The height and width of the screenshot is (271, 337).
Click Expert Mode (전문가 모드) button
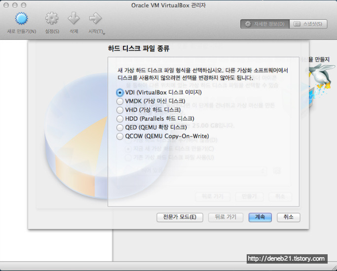point(180,217)
